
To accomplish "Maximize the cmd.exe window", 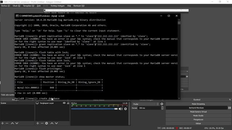I will pos(169,16).
